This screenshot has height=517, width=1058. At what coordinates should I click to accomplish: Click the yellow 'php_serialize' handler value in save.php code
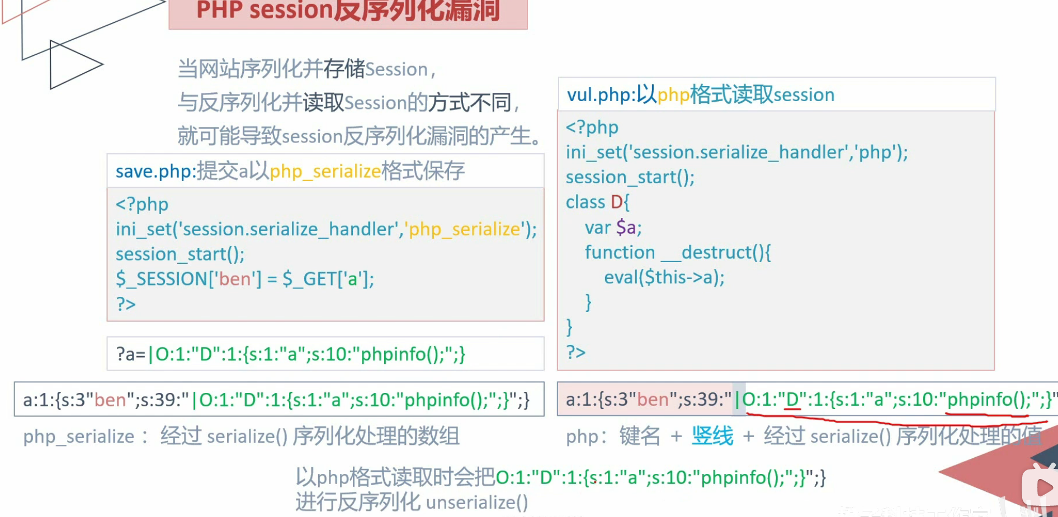465,229
